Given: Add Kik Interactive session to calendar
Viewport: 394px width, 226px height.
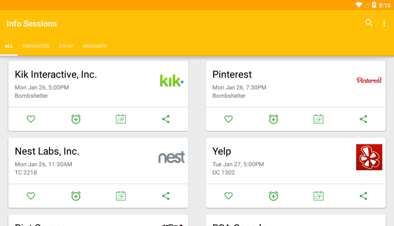Looking at the screenshot, I should (x=121, y=119).
